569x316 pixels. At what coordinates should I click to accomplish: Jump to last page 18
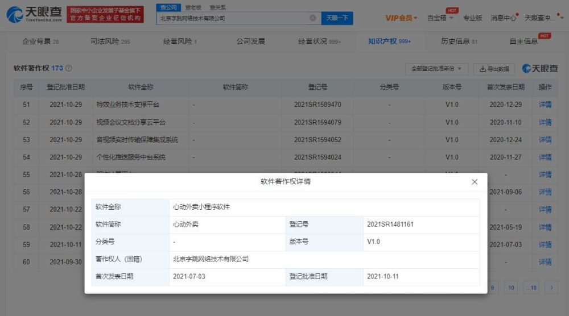[x=531, y=288]
